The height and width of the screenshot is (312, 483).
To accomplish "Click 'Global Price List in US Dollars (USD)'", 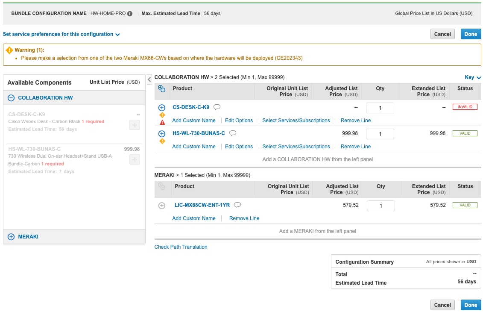I will (434, 14).
